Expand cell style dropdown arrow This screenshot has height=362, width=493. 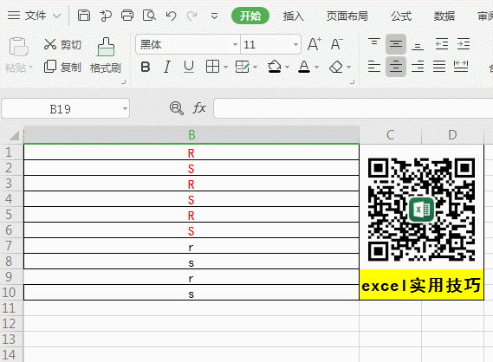(x=255, y=67)
